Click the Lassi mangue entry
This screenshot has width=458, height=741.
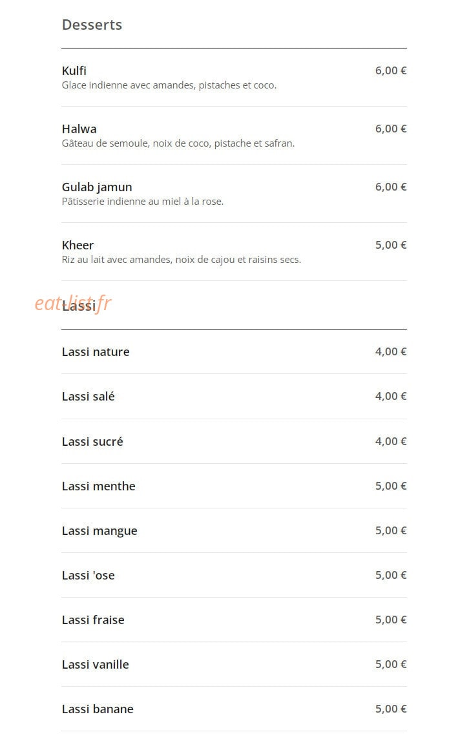234,530
